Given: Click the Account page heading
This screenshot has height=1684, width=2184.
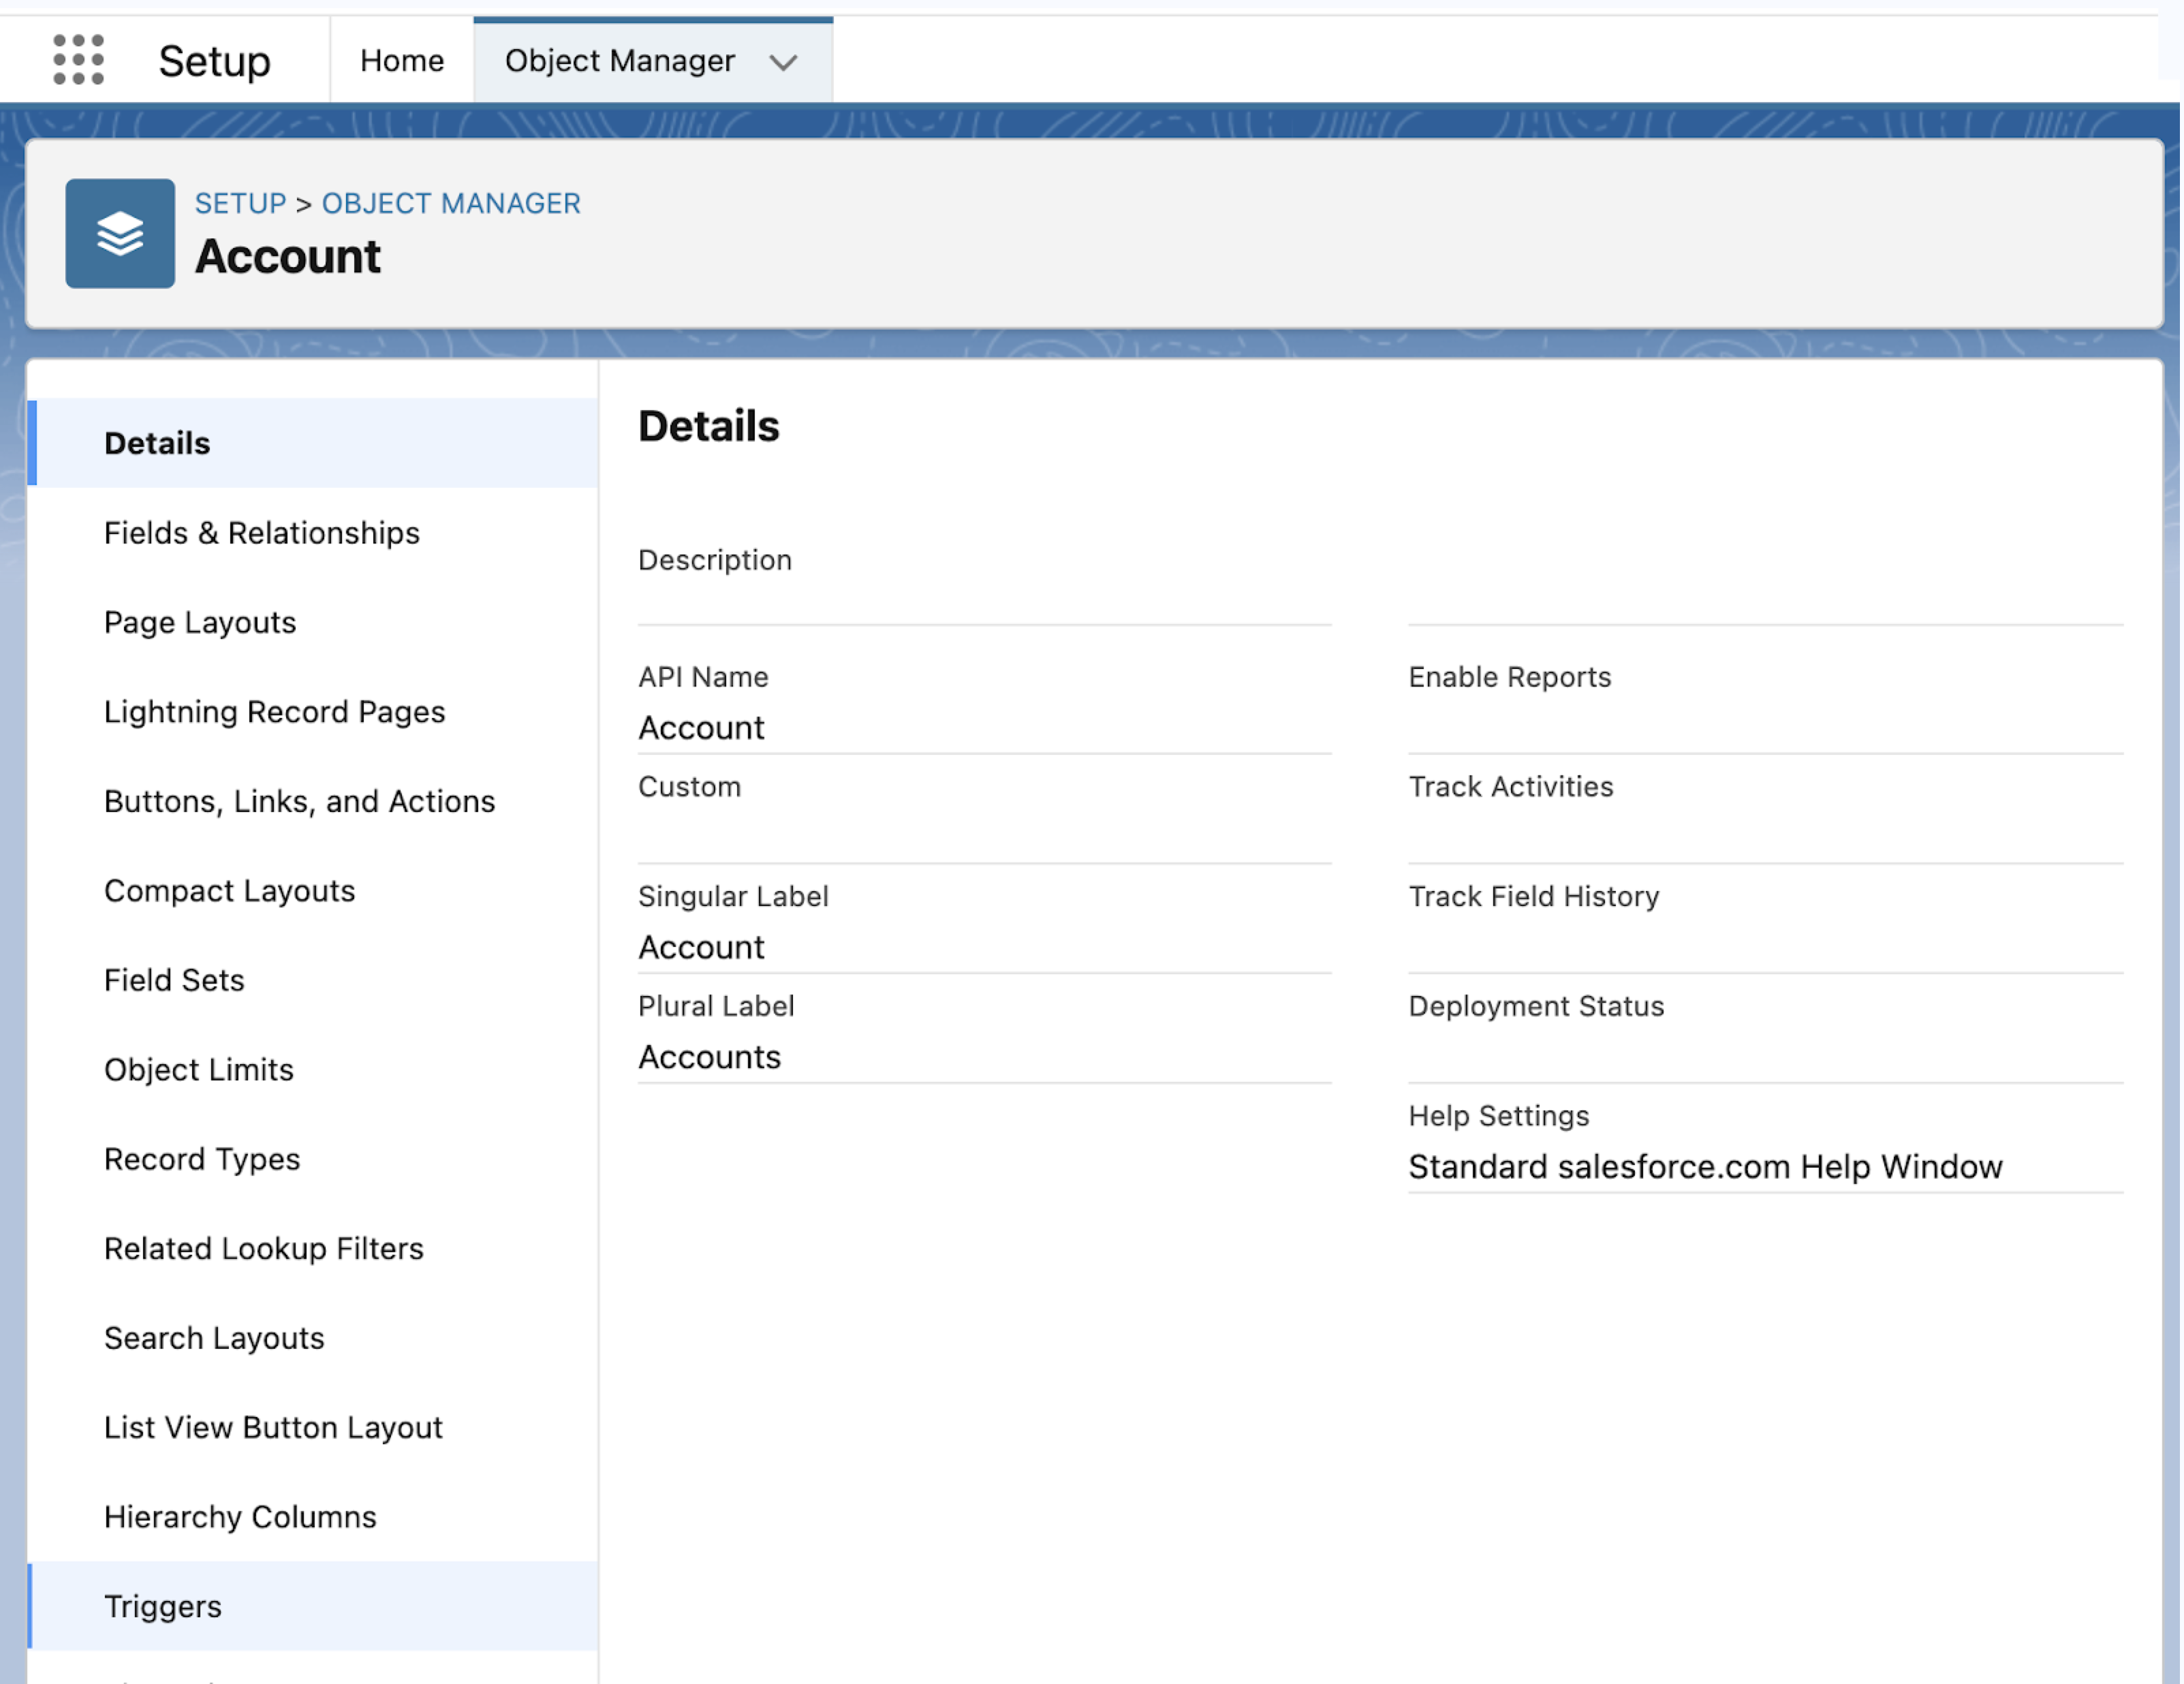Looking at the screenshot, I should tap(288, 257).
